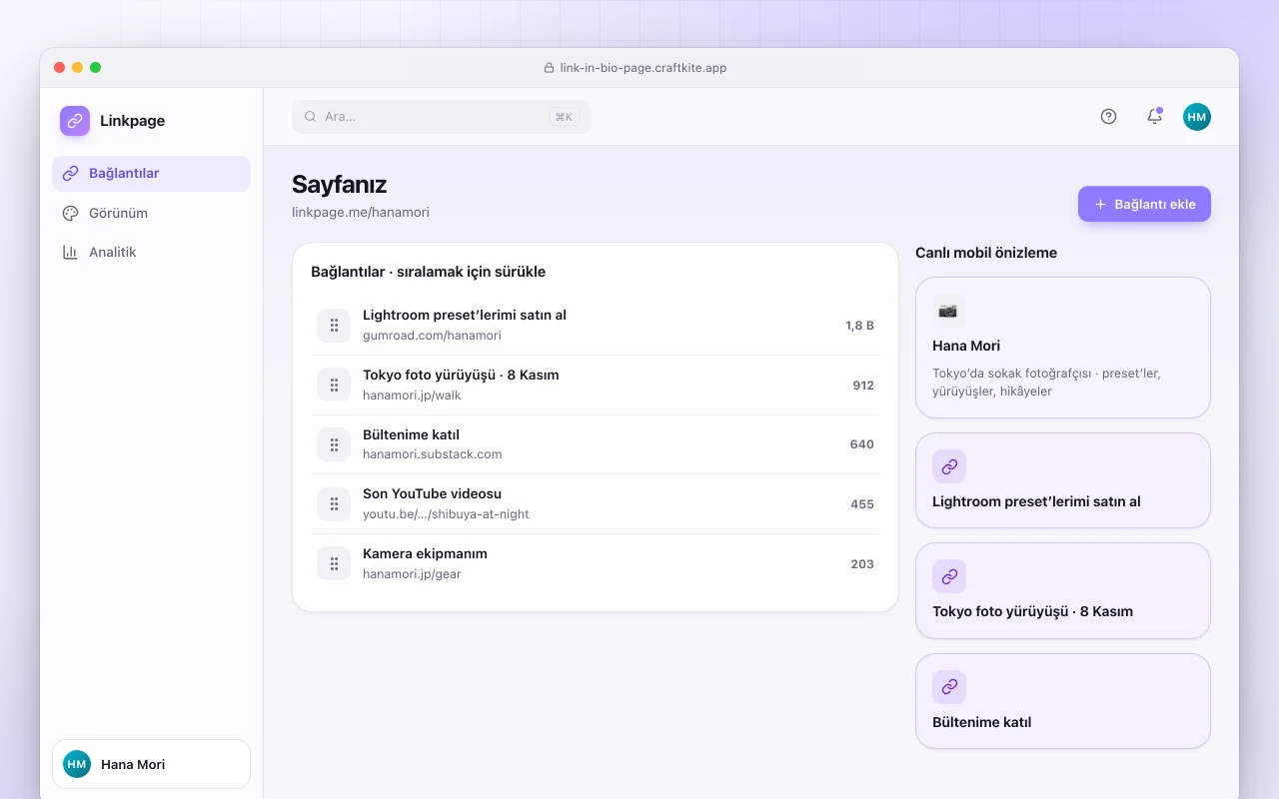
Task: Click the search magnifier icon
Action: (x=310, y=117)
